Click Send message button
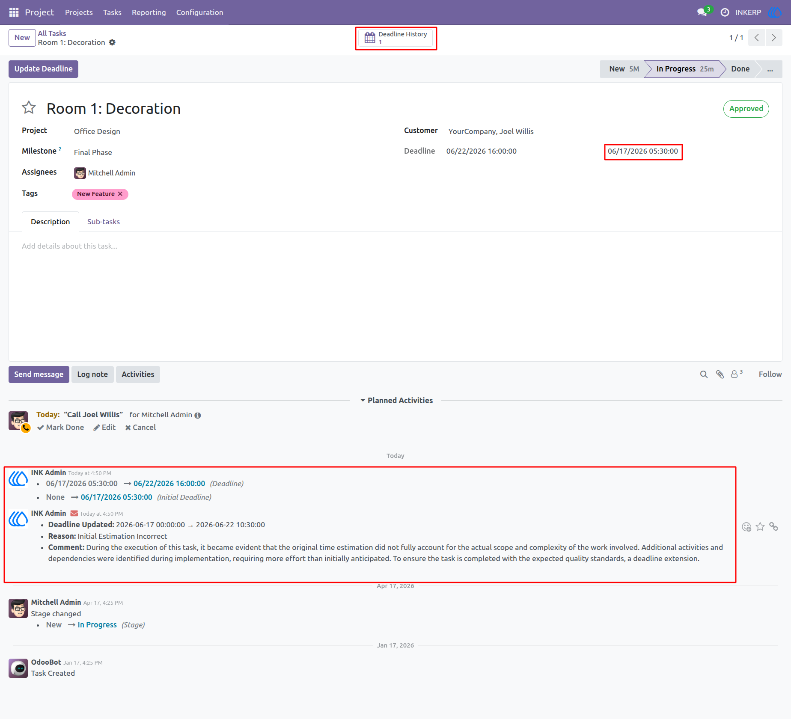Image resolution: width=791 pixels, height=719 pixels. (39, 374)
